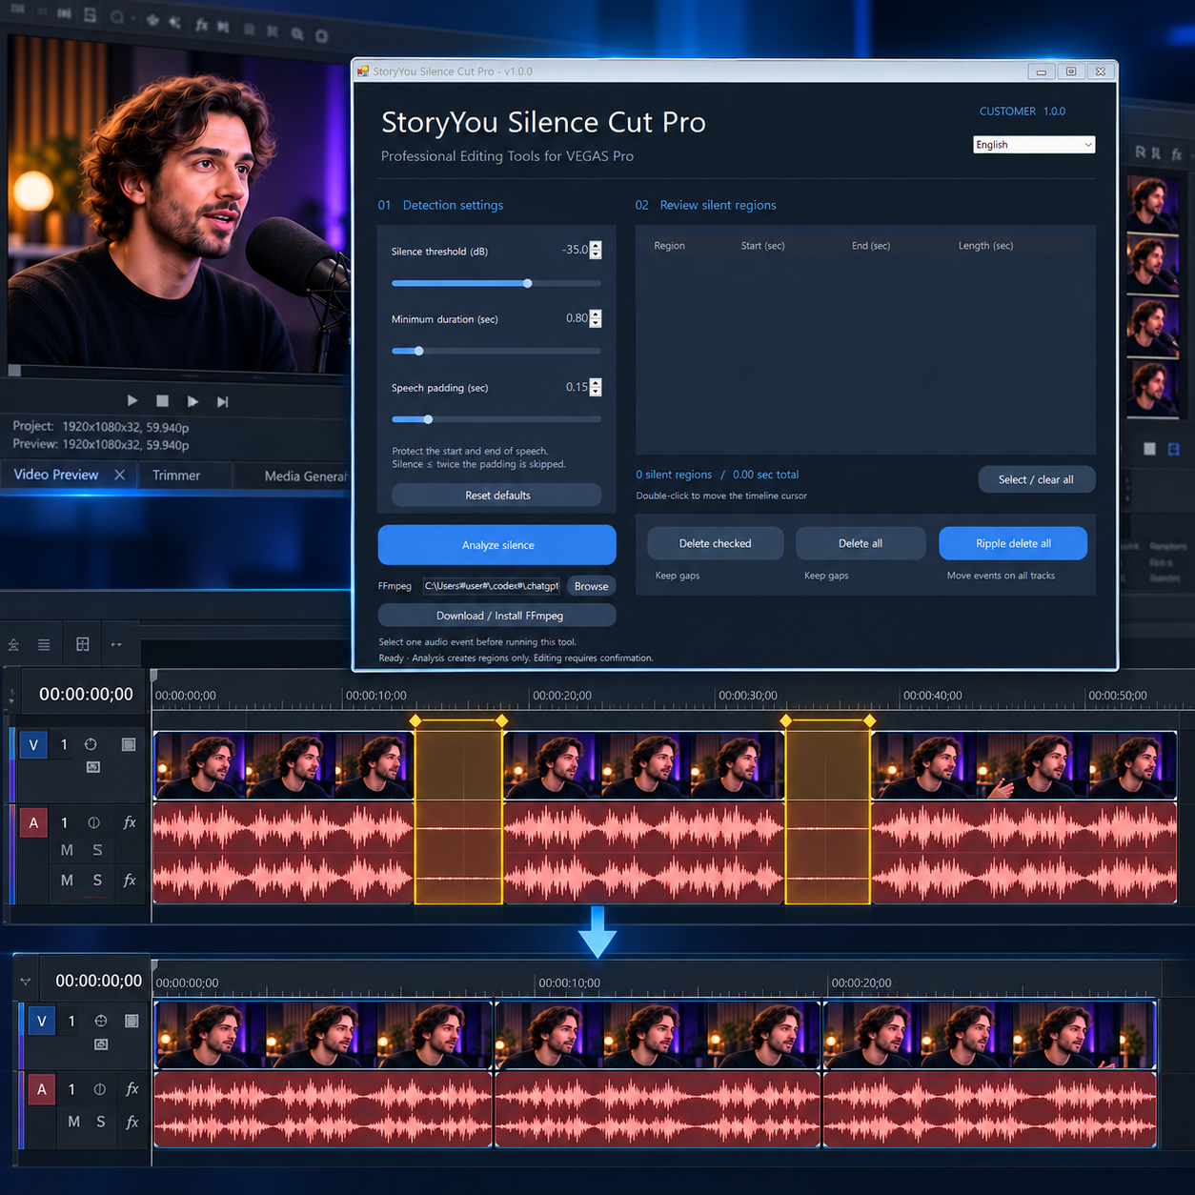Viewport: 1195px width, 1195px height.
Task: Click collapse chevron left of lower timeline timecode
Action: point(26,982)
